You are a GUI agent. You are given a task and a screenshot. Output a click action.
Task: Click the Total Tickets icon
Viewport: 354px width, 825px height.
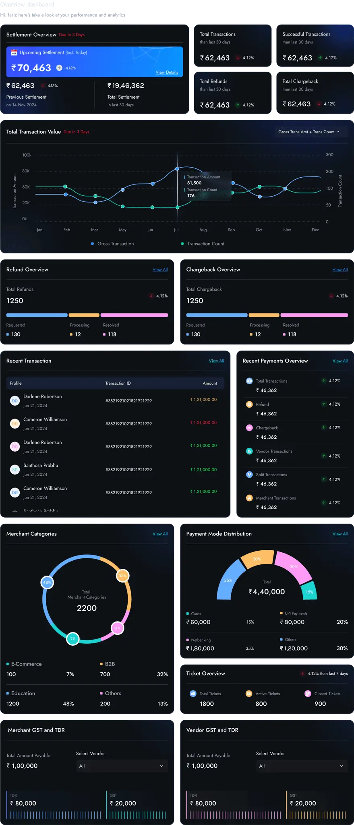click(x=193, y=694)
